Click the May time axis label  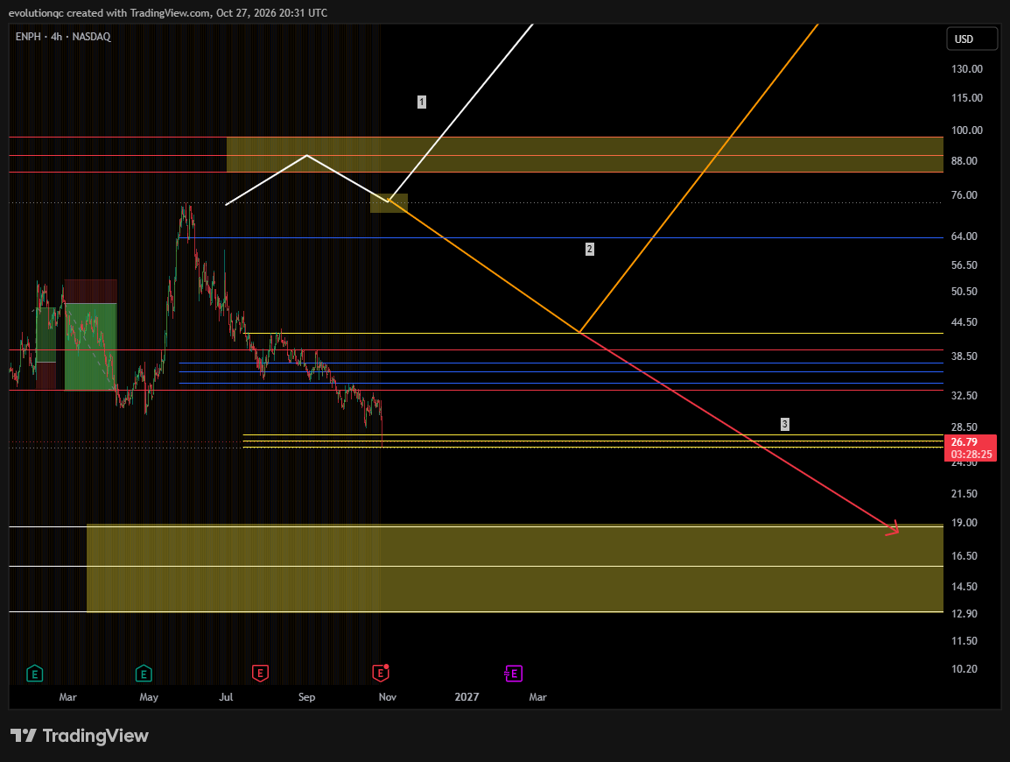(x=149, y=697)
